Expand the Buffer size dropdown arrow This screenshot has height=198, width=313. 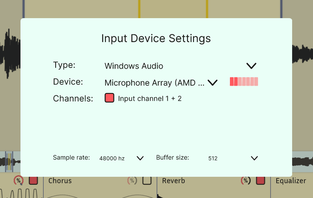click(254, 158)
